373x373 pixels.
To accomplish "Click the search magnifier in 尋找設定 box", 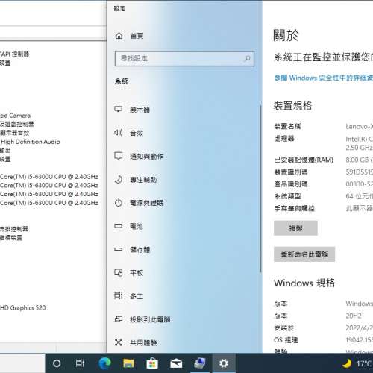I will coord(247,59).
